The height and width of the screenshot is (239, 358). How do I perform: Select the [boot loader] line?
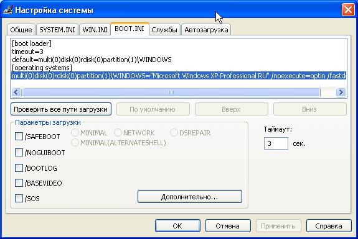click(x=32, y=43)
